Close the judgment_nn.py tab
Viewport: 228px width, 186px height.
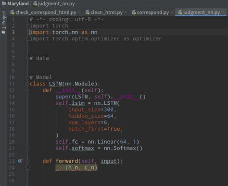pyautogui.click(x=223, y=12)
